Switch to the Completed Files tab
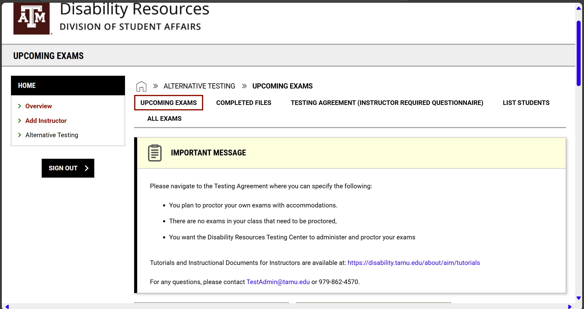Viewport: 584px width, 309px height. (x=244, y=103)
